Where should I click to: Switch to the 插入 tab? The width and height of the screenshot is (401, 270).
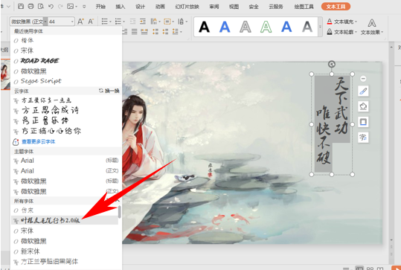tap(121, 7)
